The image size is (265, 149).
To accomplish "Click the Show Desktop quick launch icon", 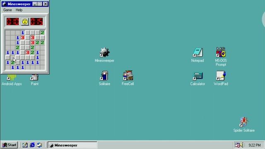I will tap(25, 145).
